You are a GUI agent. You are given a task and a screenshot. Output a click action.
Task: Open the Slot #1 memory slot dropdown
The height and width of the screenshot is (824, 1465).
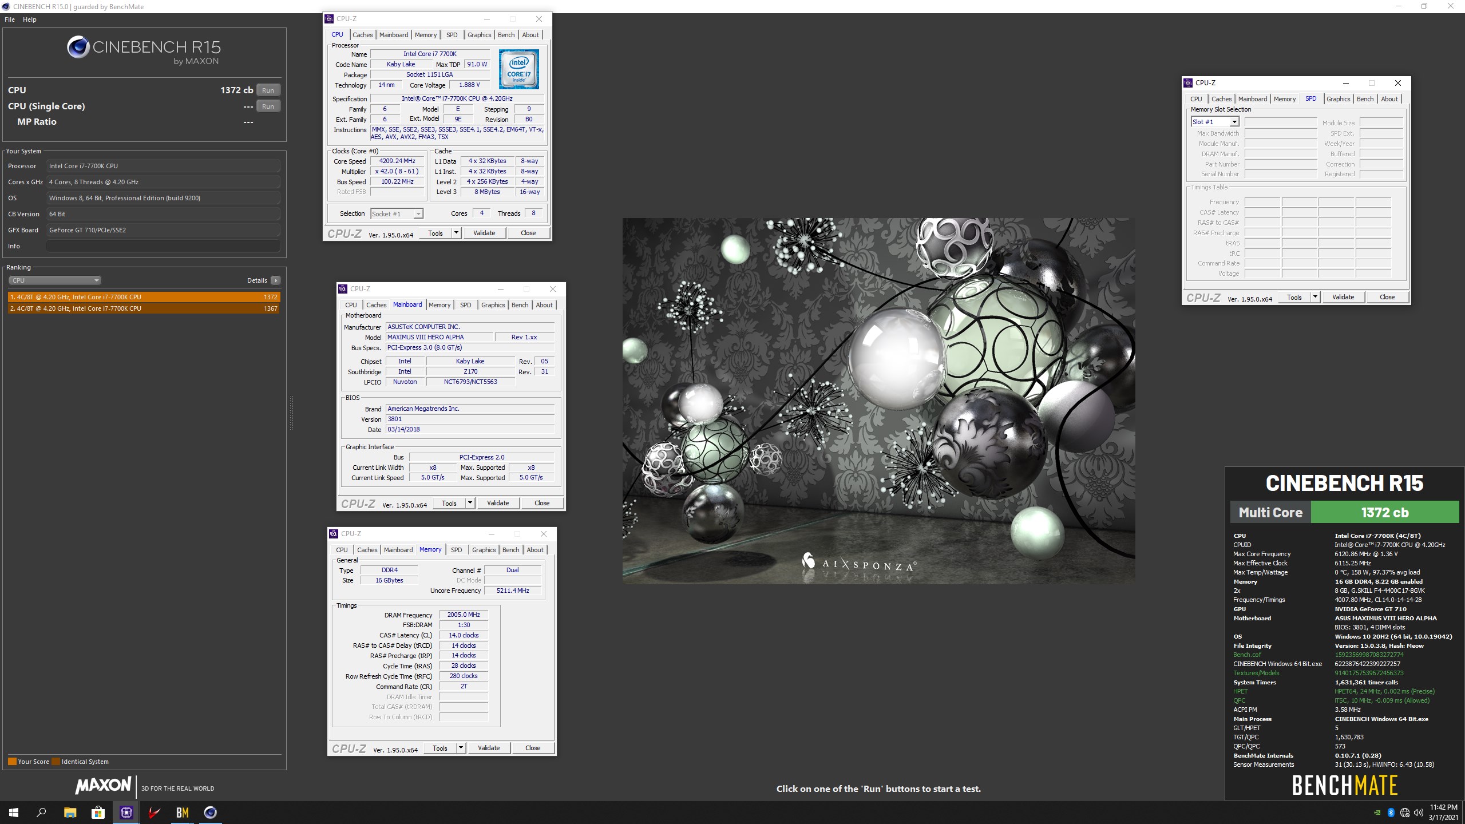pos(1215,122)
